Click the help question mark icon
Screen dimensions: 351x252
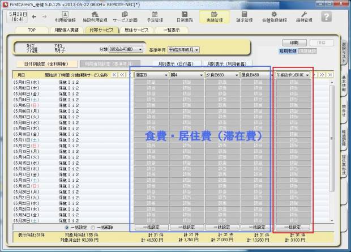coord(326,16)
